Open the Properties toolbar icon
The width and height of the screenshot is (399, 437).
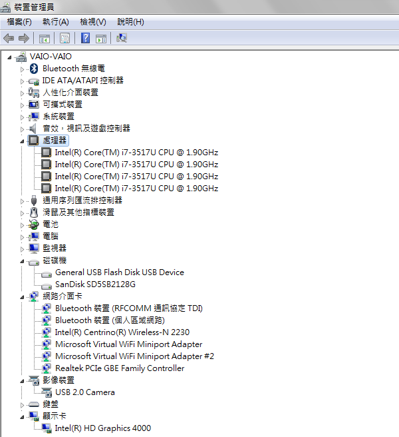tap(65, 38)
